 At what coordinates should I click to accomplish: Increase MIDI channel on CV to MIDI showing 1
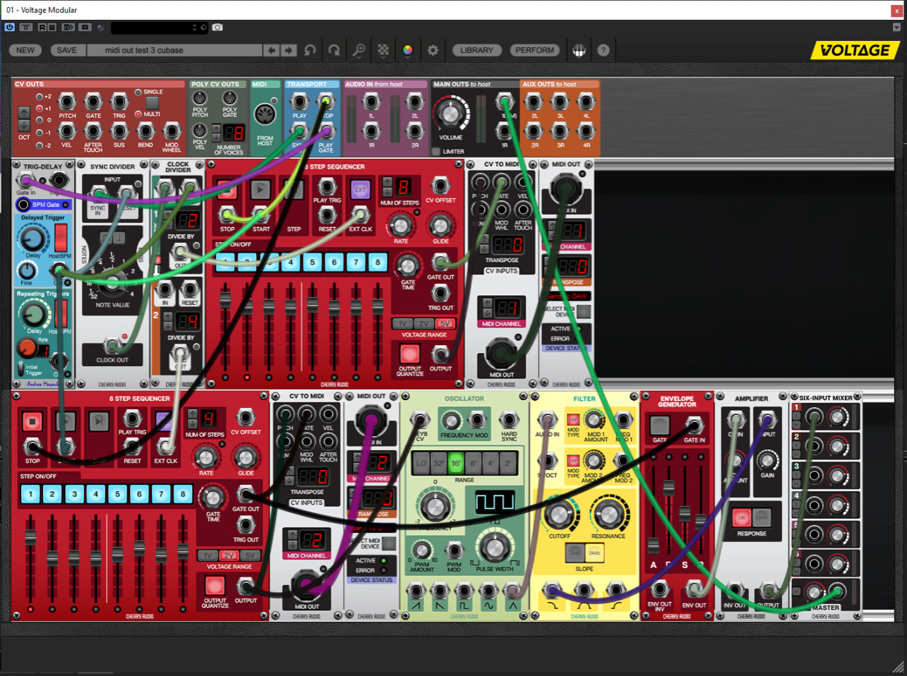click(486, 303)
